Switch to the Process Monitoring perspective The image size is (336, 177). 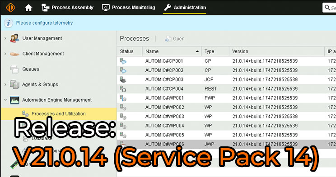[x=128, y=8]
